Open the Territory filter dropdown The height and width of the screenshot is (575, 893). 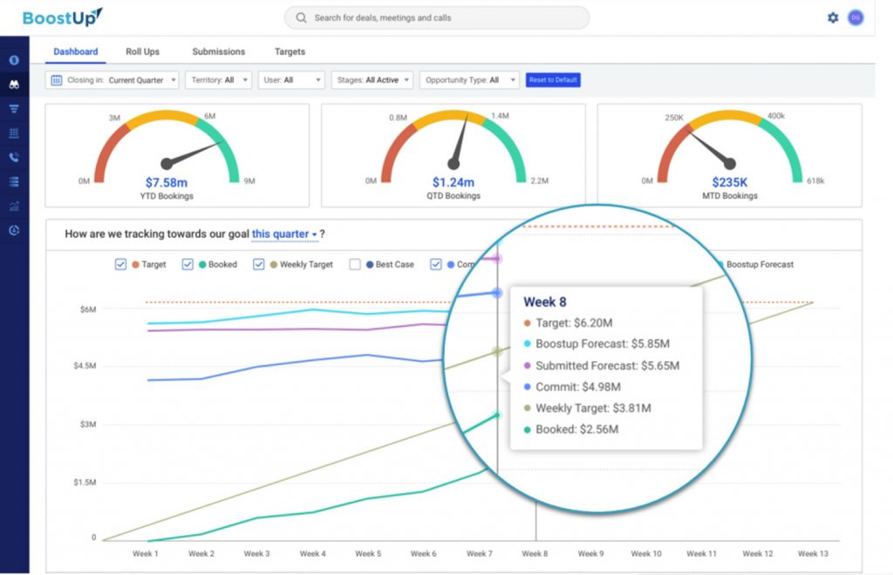pyautogui.click(x=218, y=80)
